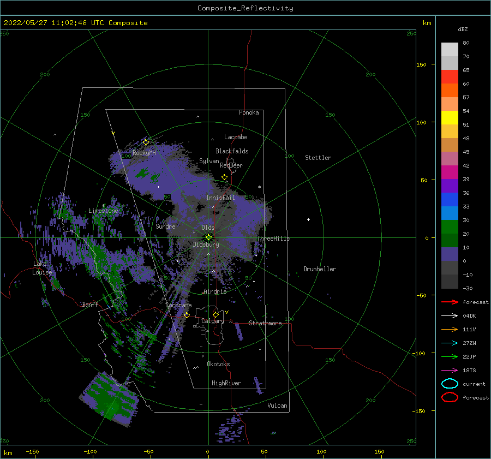
Task: Pick the slate-purple 10-0 dBZ swatch
Action: click(x=450, y=254)
